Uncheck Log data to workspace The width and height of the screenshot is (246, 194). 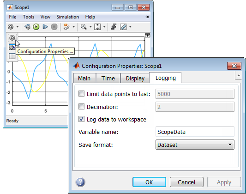81,119
